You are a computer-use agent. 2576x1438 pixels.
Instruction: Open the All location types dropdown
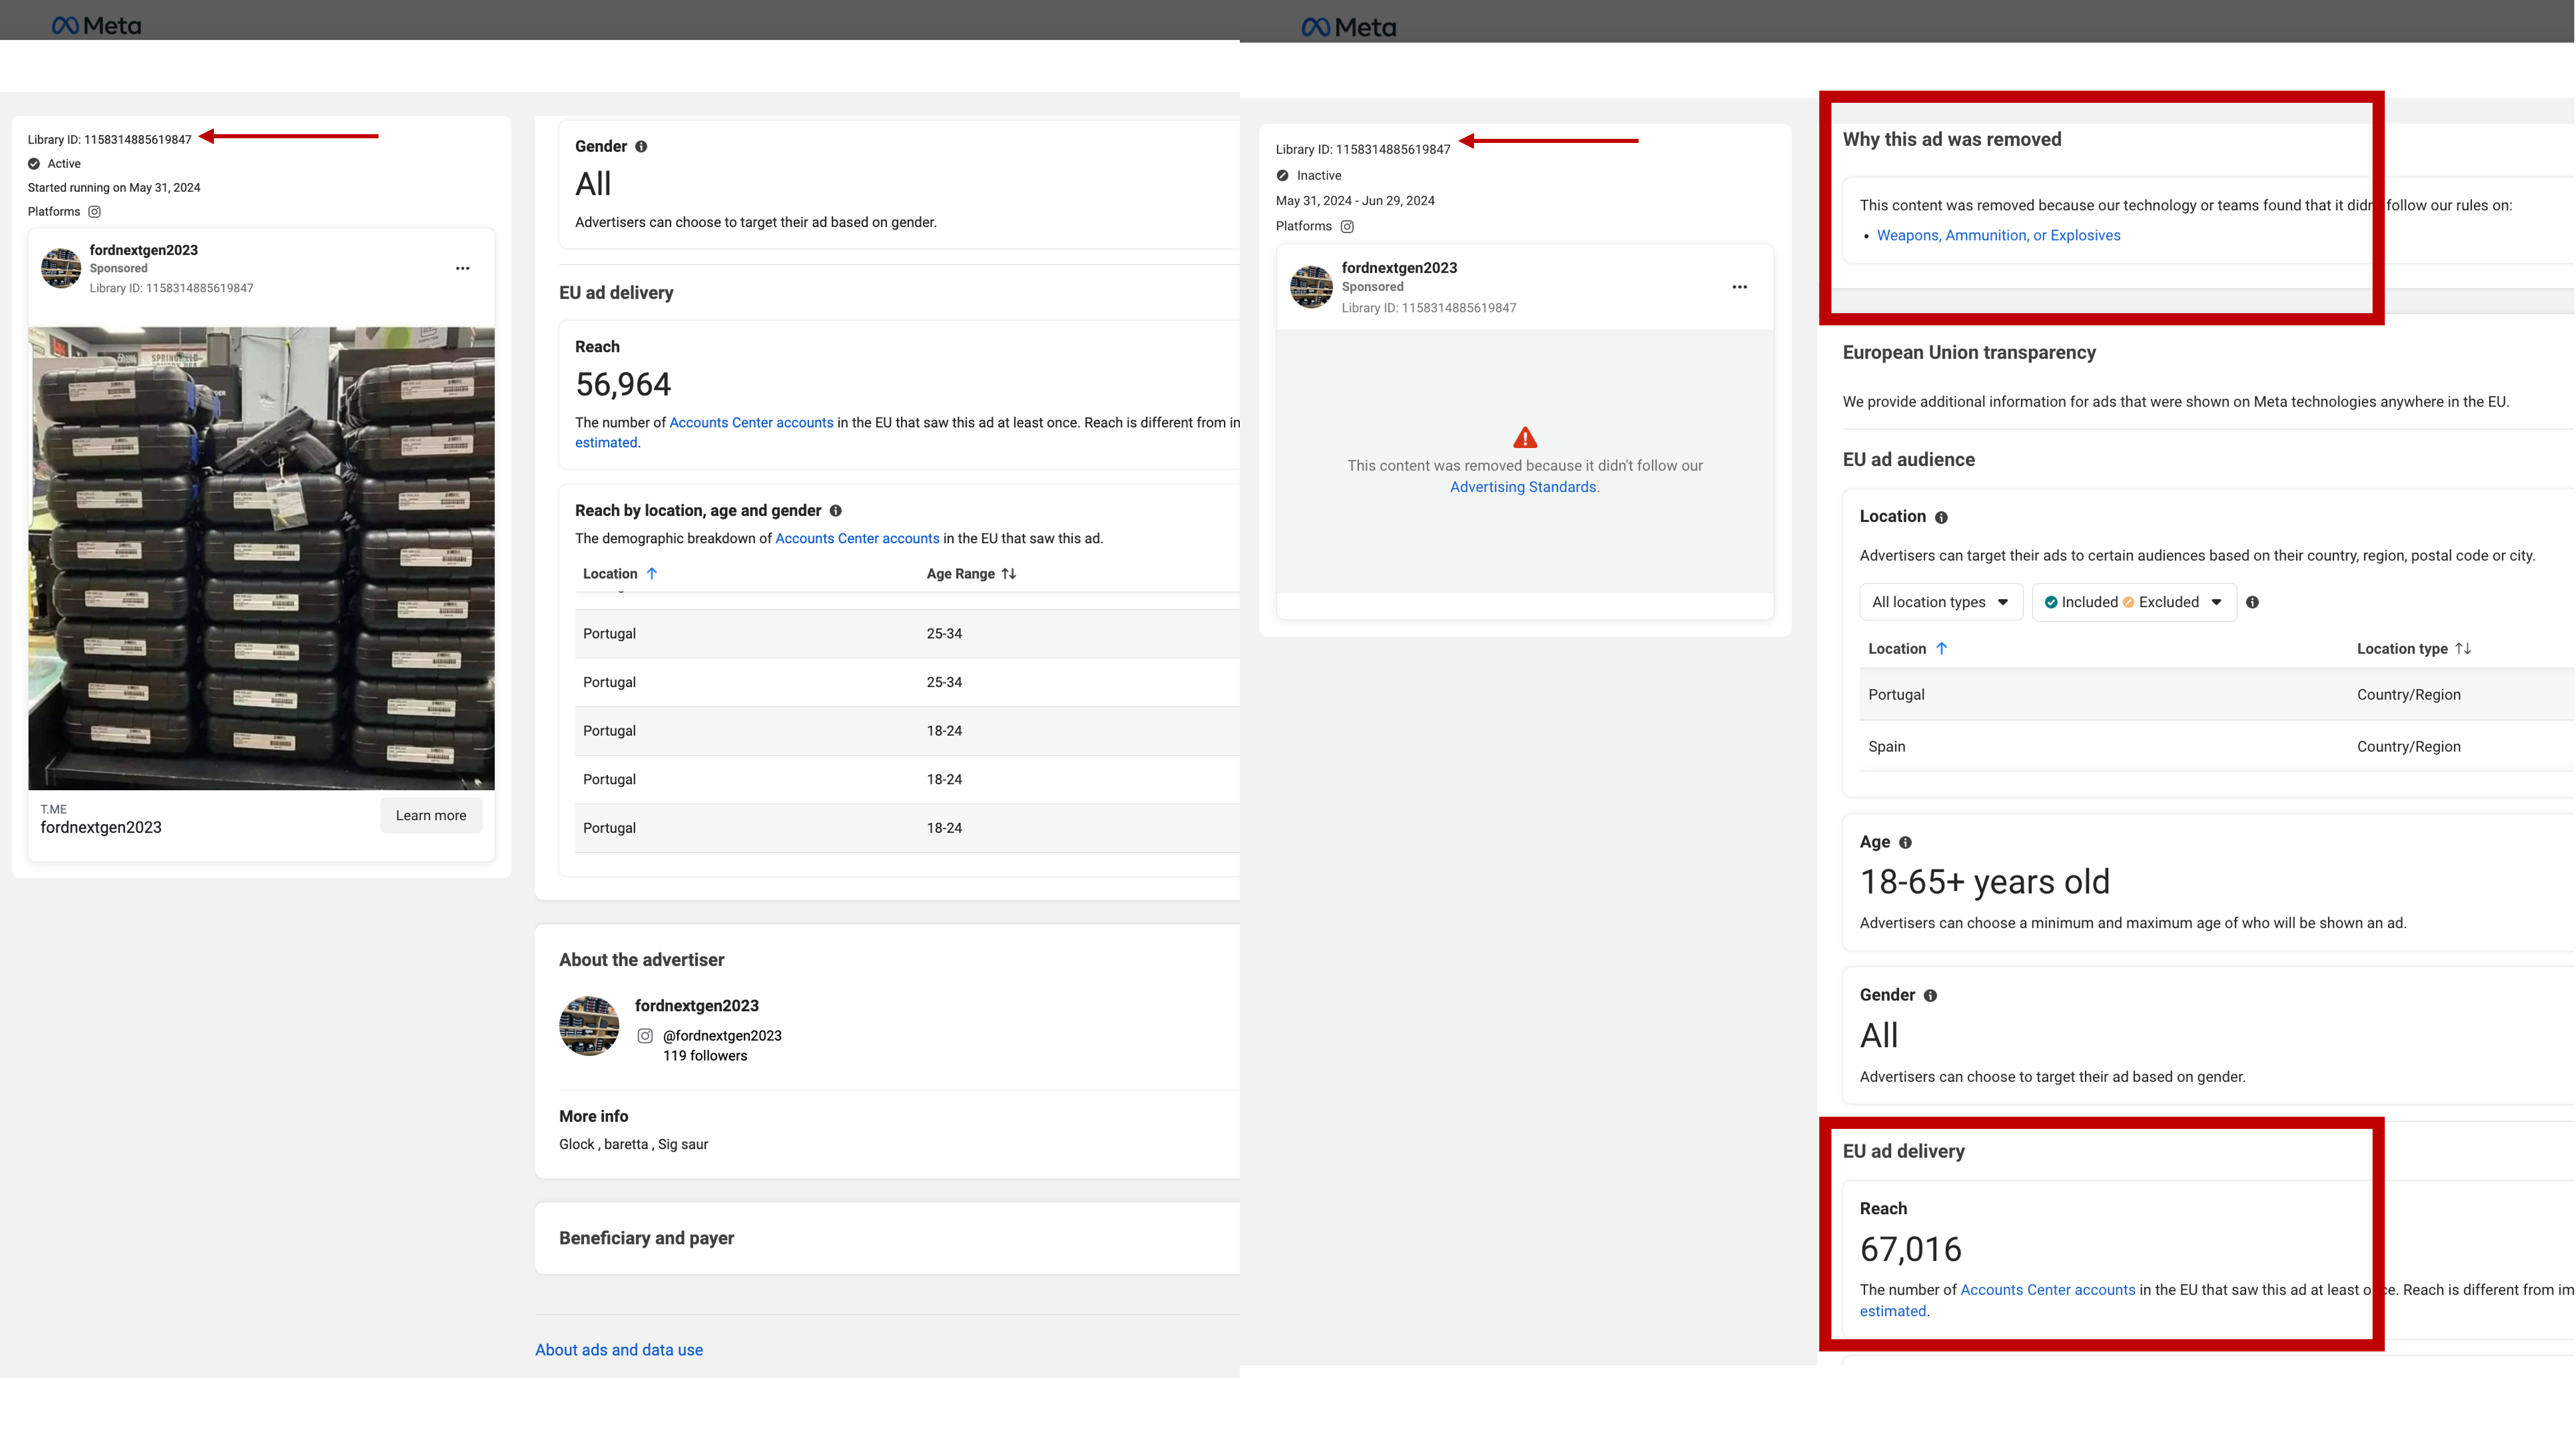1939,603
